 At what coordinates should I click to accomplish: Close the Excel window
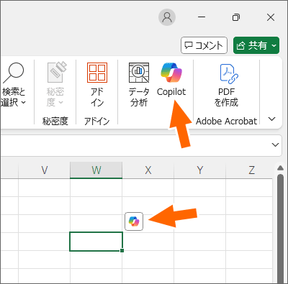click(271, 17)
